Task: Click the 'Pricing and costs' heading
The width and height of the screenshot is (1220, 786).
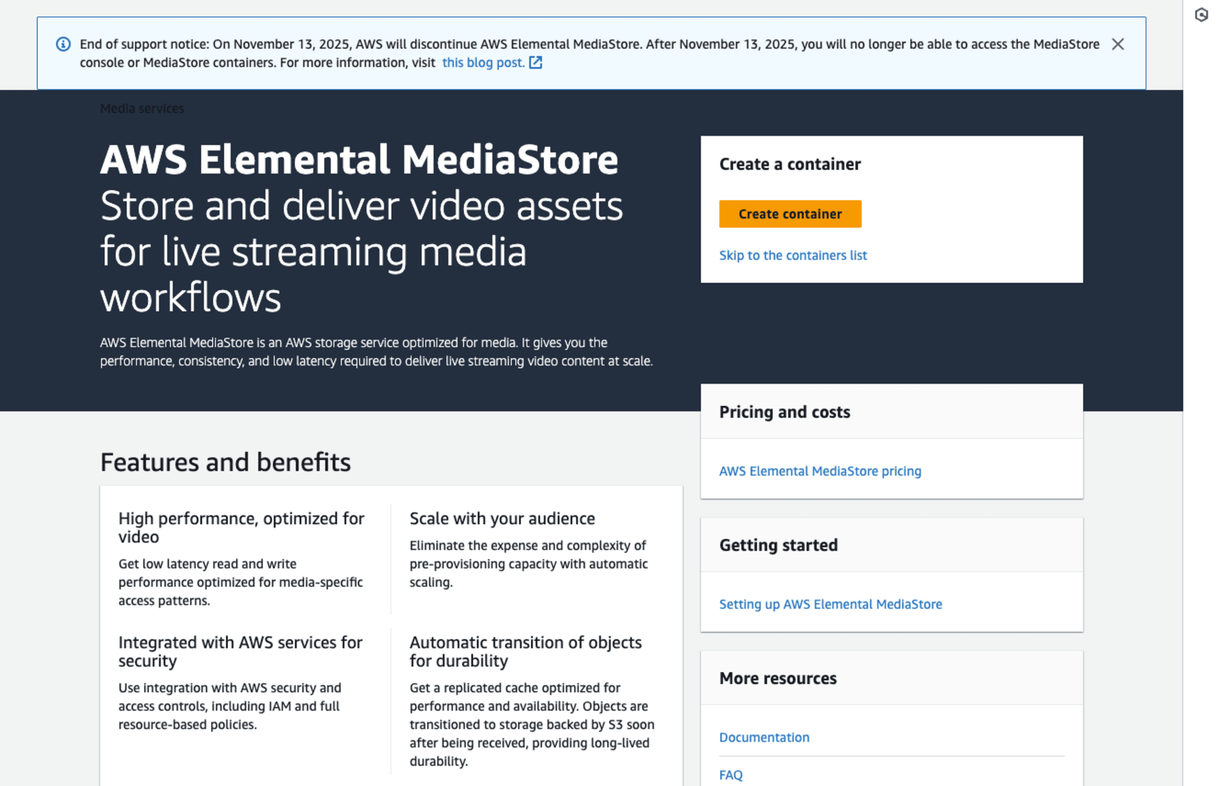Action: coord(784,412)
